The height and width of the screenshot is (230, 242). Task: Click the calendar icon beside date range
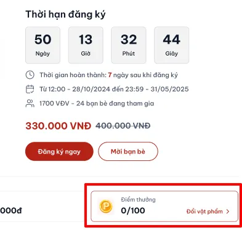pyautogui.click(x=30, y=89)
